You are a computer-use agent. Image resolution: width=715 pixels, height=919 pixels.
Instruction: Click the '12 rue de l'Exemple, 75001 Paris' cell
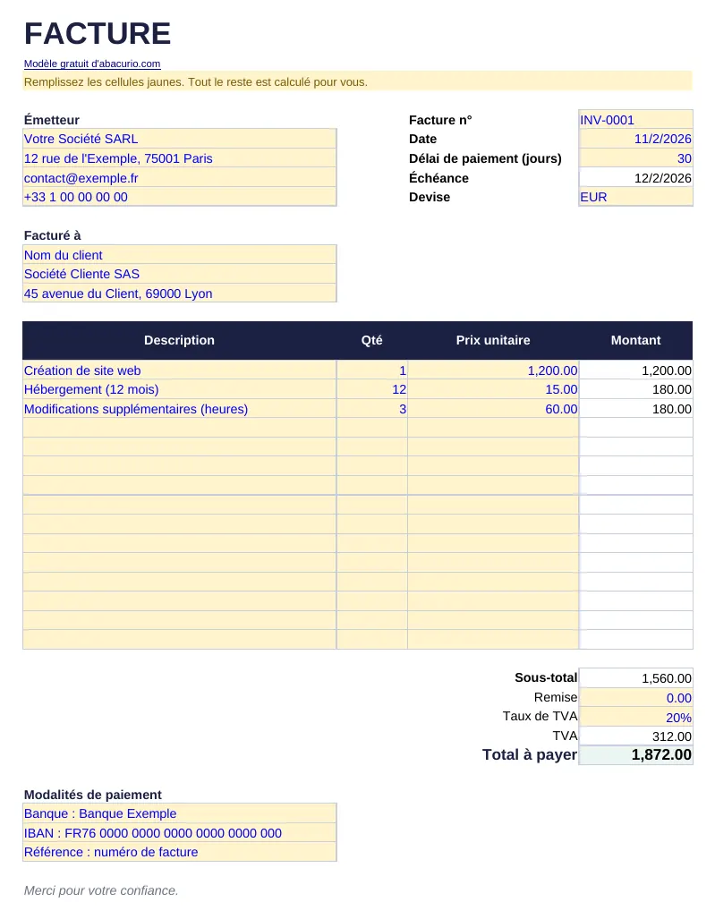179,158
